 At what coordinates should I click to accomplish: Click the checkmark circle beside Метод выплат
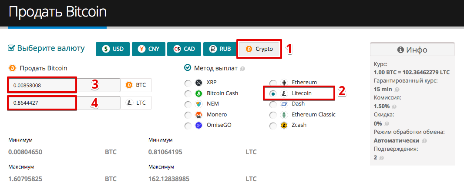pyautogui.click(x=188, y=68)
